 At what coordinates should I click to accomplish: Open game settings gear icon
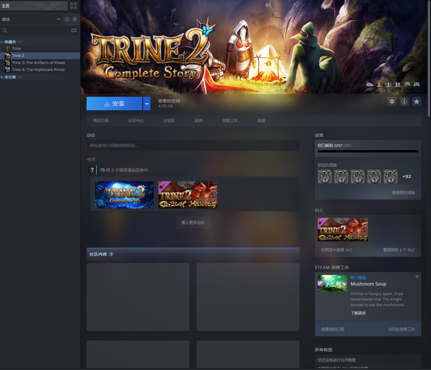click(x=392, y=102)
